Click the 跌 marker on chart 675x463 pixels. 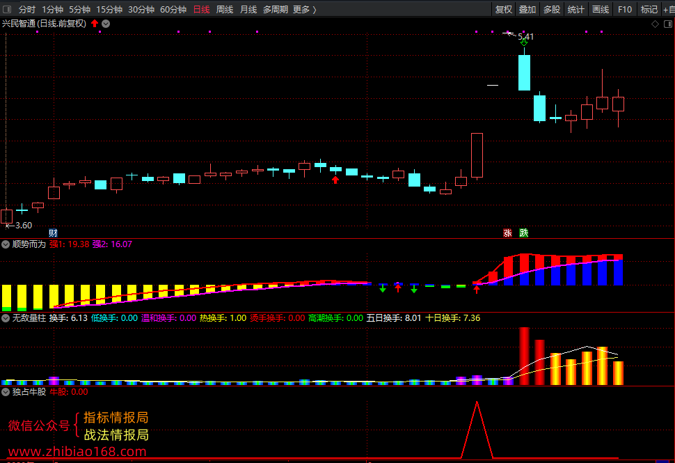[523, 233]
